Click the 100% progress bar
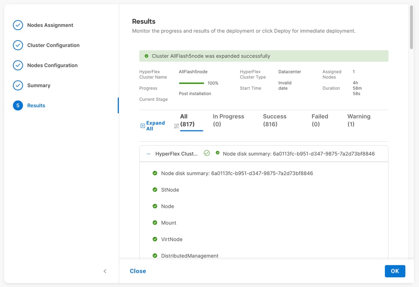 191,83
